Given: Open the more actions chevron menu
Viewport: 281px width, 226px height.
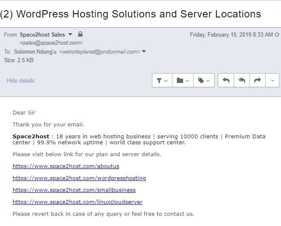Looking at the screenshot, I should point(272,80).
